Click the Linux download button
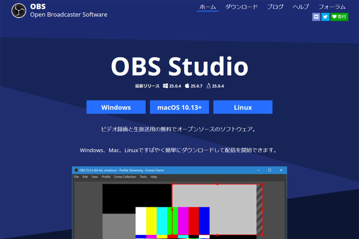Image resolution: width=359 pixels, height=239 pixels. (243, 107)
